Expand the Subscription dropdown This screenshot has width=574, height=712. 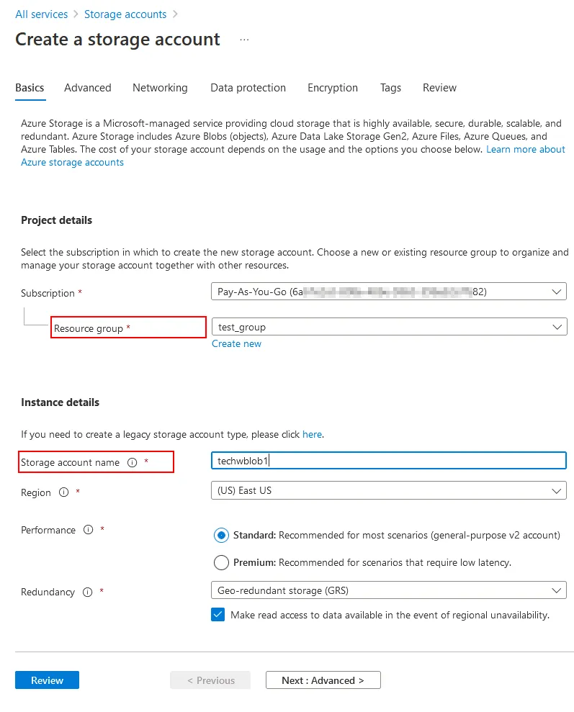(388, 292)
